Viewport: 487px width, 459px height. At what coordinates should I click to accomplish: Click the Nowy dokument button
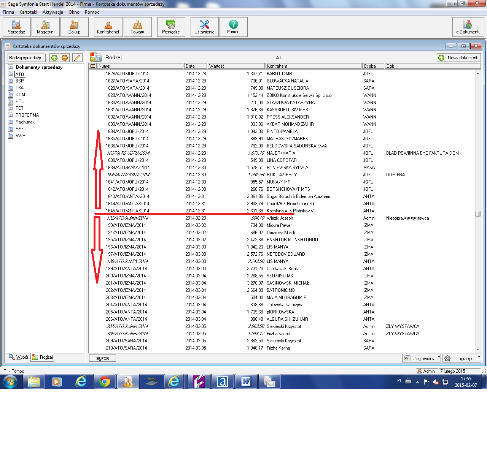[x=458, y=58]
